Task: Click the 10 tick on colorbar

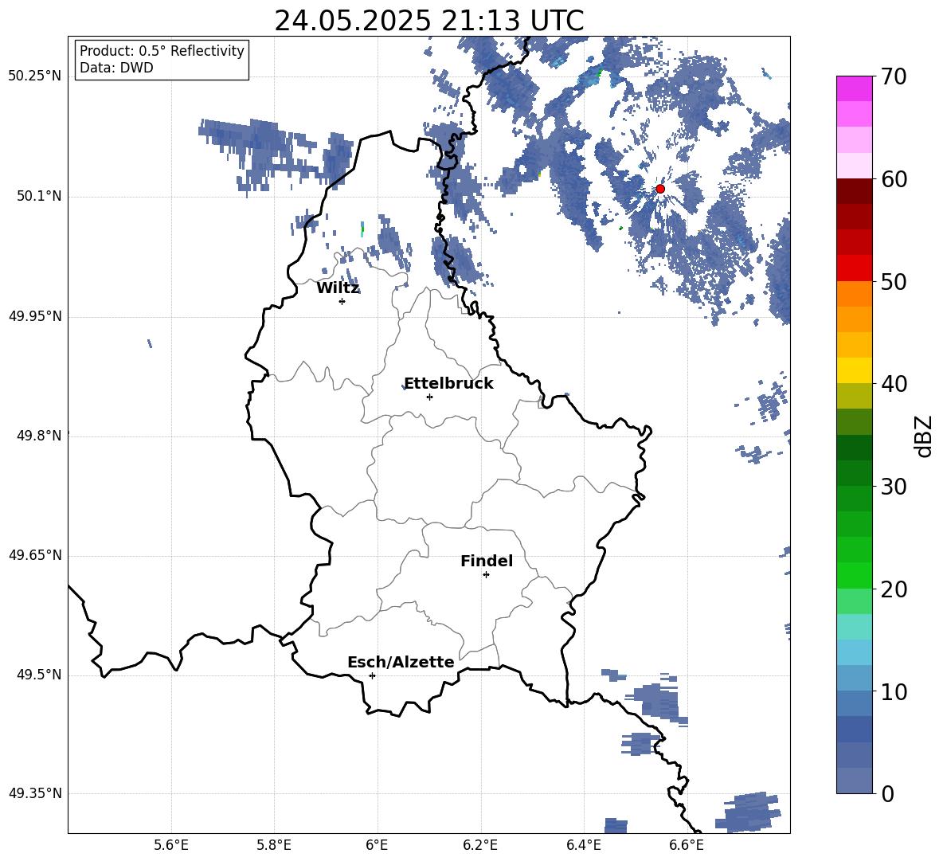Action: 894,691
